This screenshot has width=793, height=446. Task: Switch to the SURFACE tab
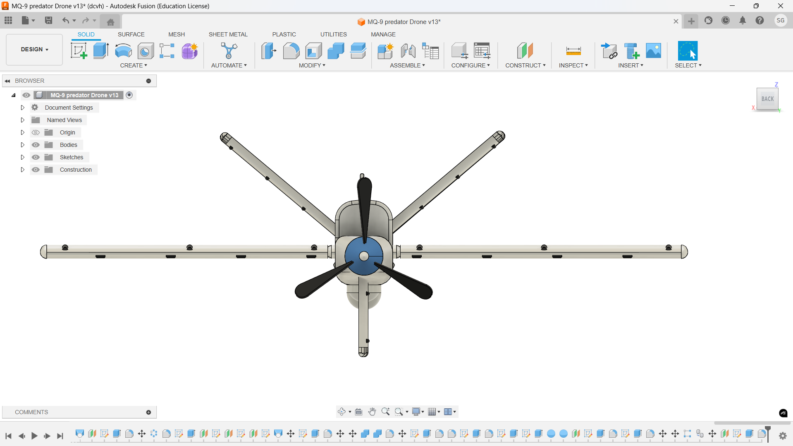click(131, 34)
